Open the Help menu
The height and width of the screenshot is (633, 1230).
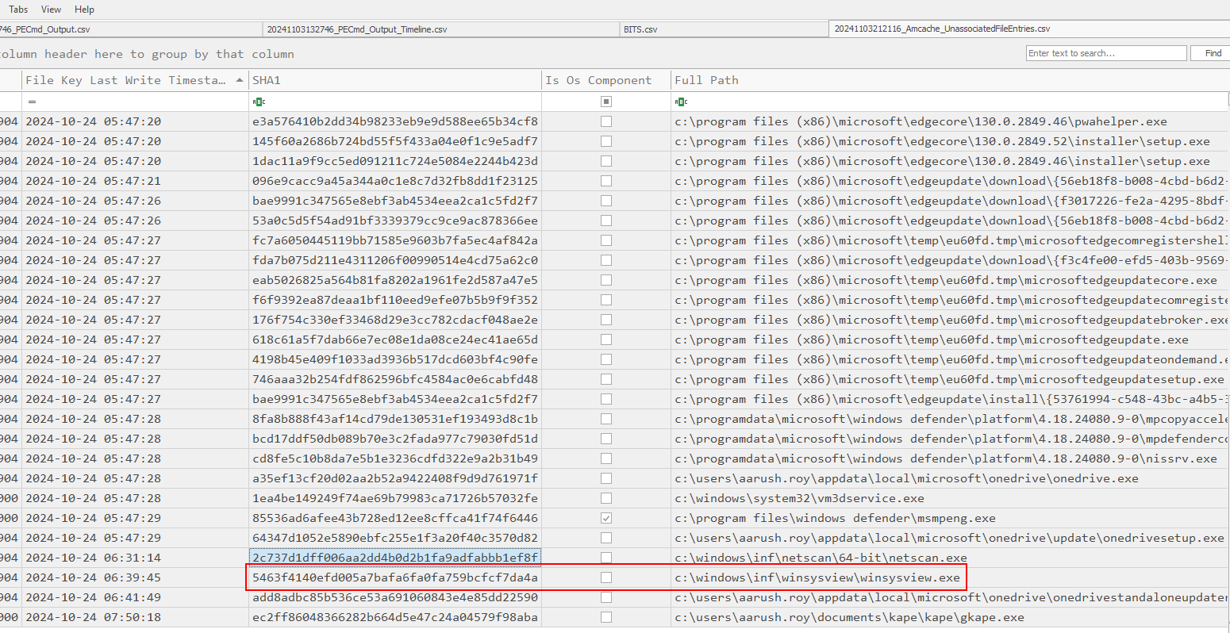[x=84, y=10]
